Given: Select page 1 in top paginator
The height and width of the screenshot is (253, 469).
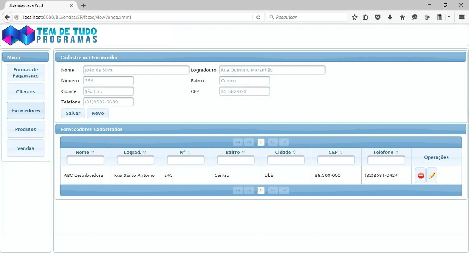Looking at the screenshot, I should click(261, 142).
